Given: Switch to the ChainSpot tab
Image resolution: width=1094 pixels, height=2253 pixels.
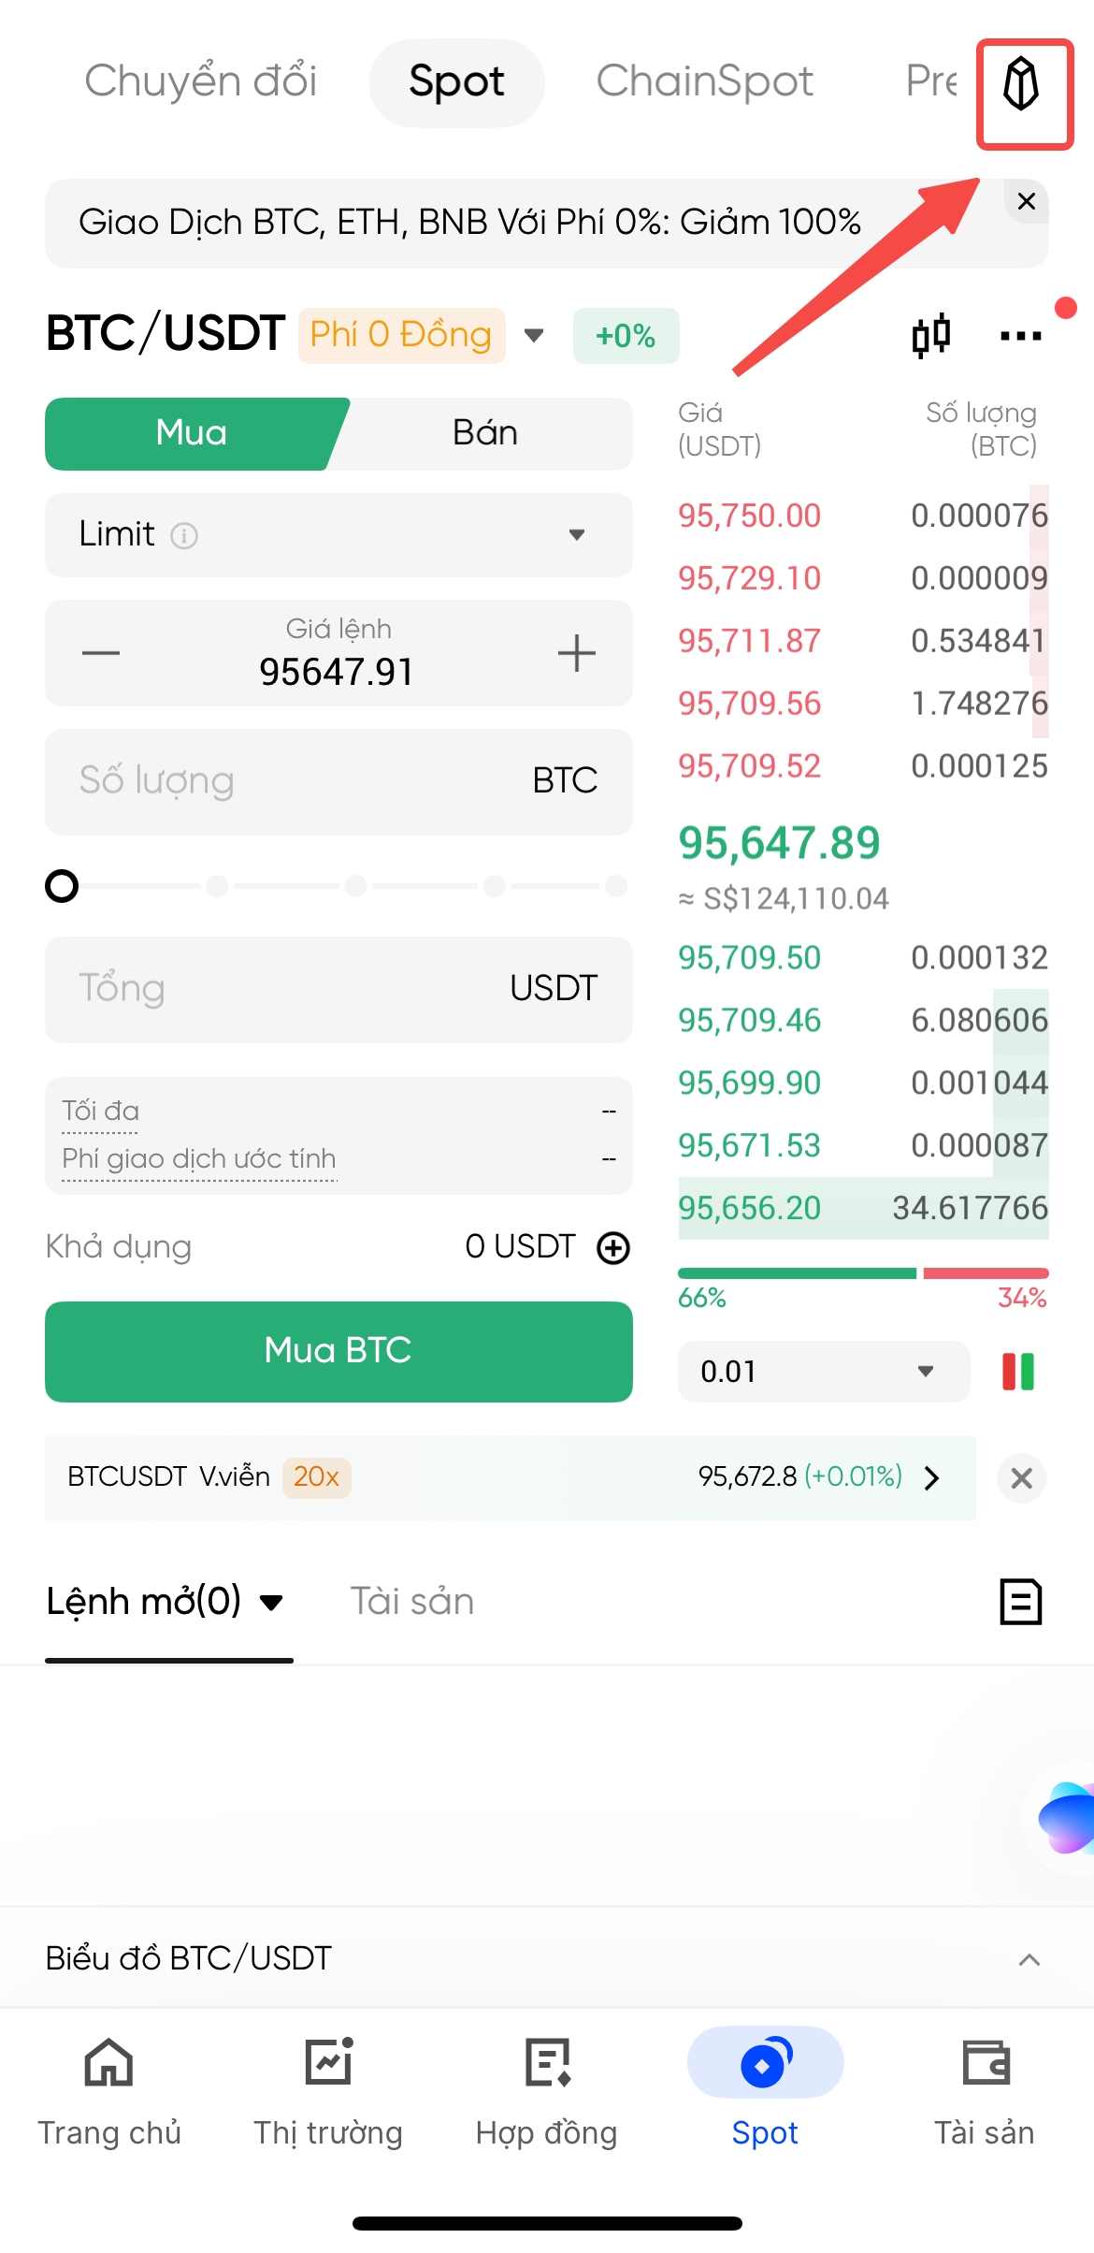Looking at the screenshot, I should click(x=705, y=81).
